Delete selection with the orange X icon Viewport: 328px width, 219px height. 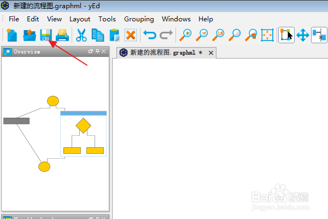tap(131, 35)
